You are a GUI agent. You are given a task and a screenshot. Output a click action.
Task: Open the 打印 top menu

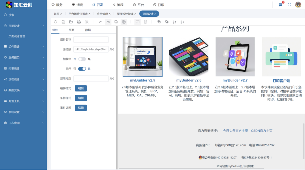pos(159,5)
